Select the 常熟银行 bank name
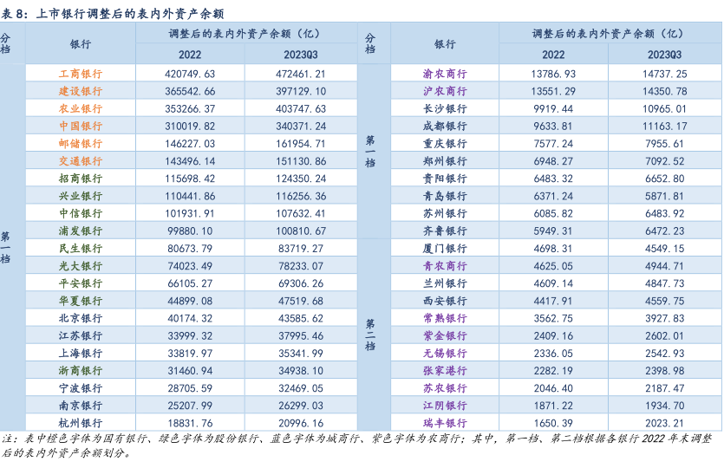Viewport: 724px width, 468px height. pyautogui.click(x=444, y=318)
